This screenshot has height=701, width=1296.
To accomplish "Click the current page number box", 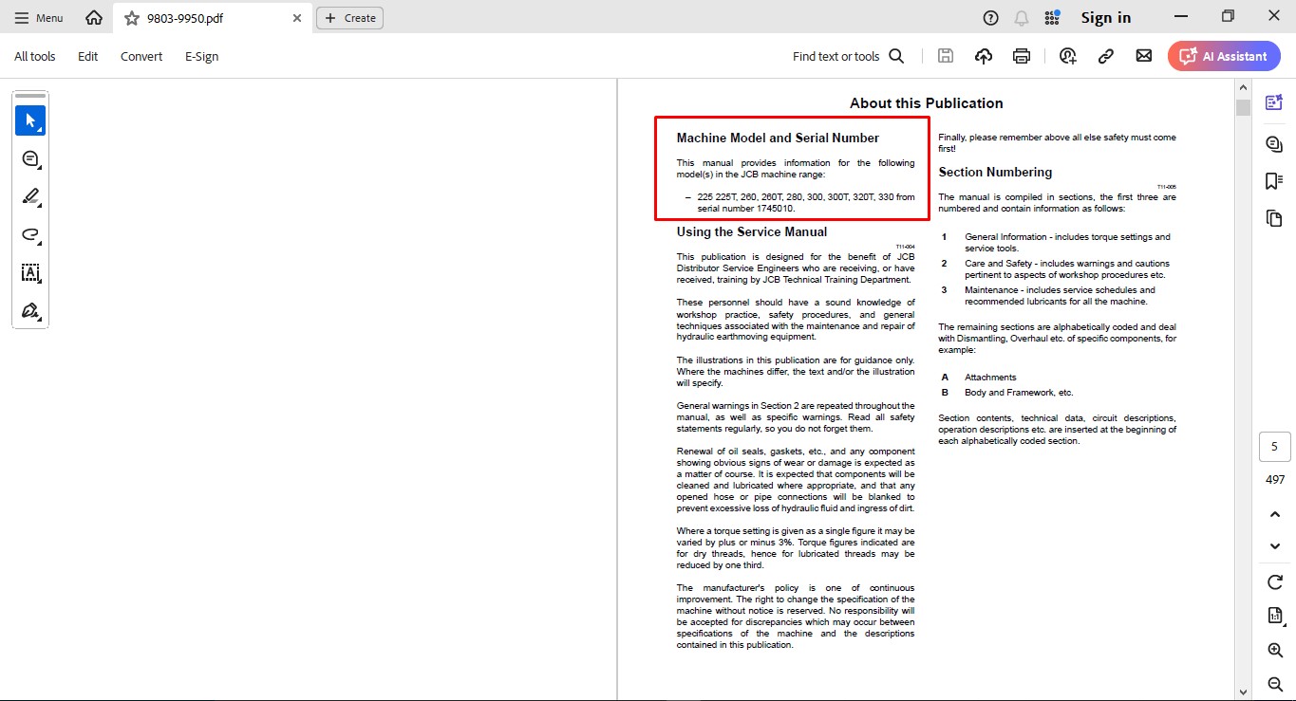I will (1274, 447).
